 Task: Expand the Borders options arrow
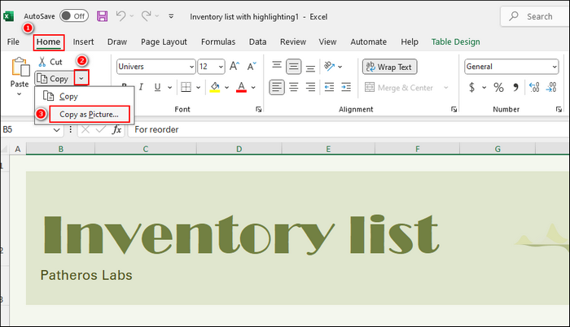[x=198, y=87]
